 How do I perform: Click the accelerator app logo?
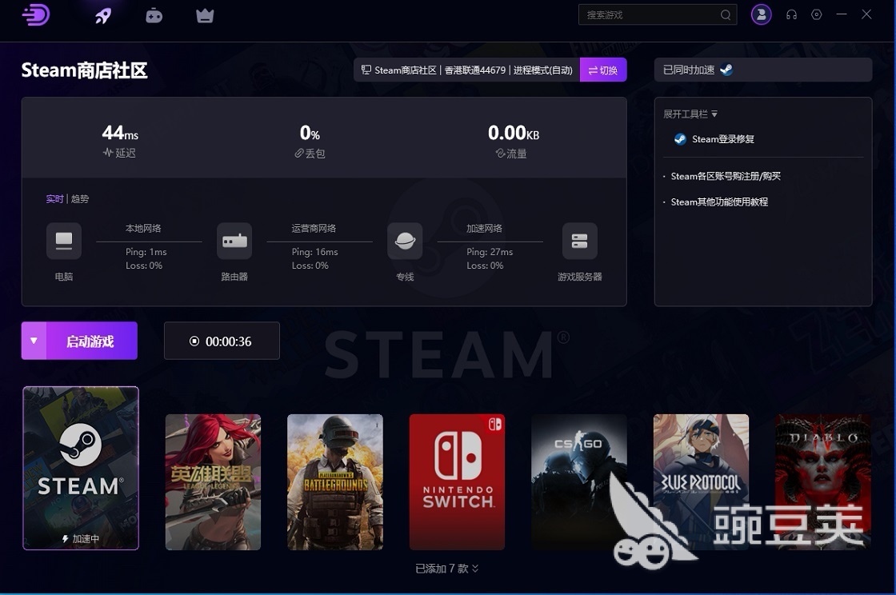[35, 15]
